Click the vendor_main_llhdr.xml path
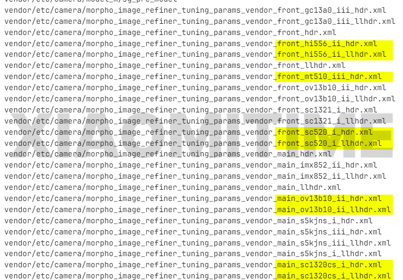 tap(172, 187)
